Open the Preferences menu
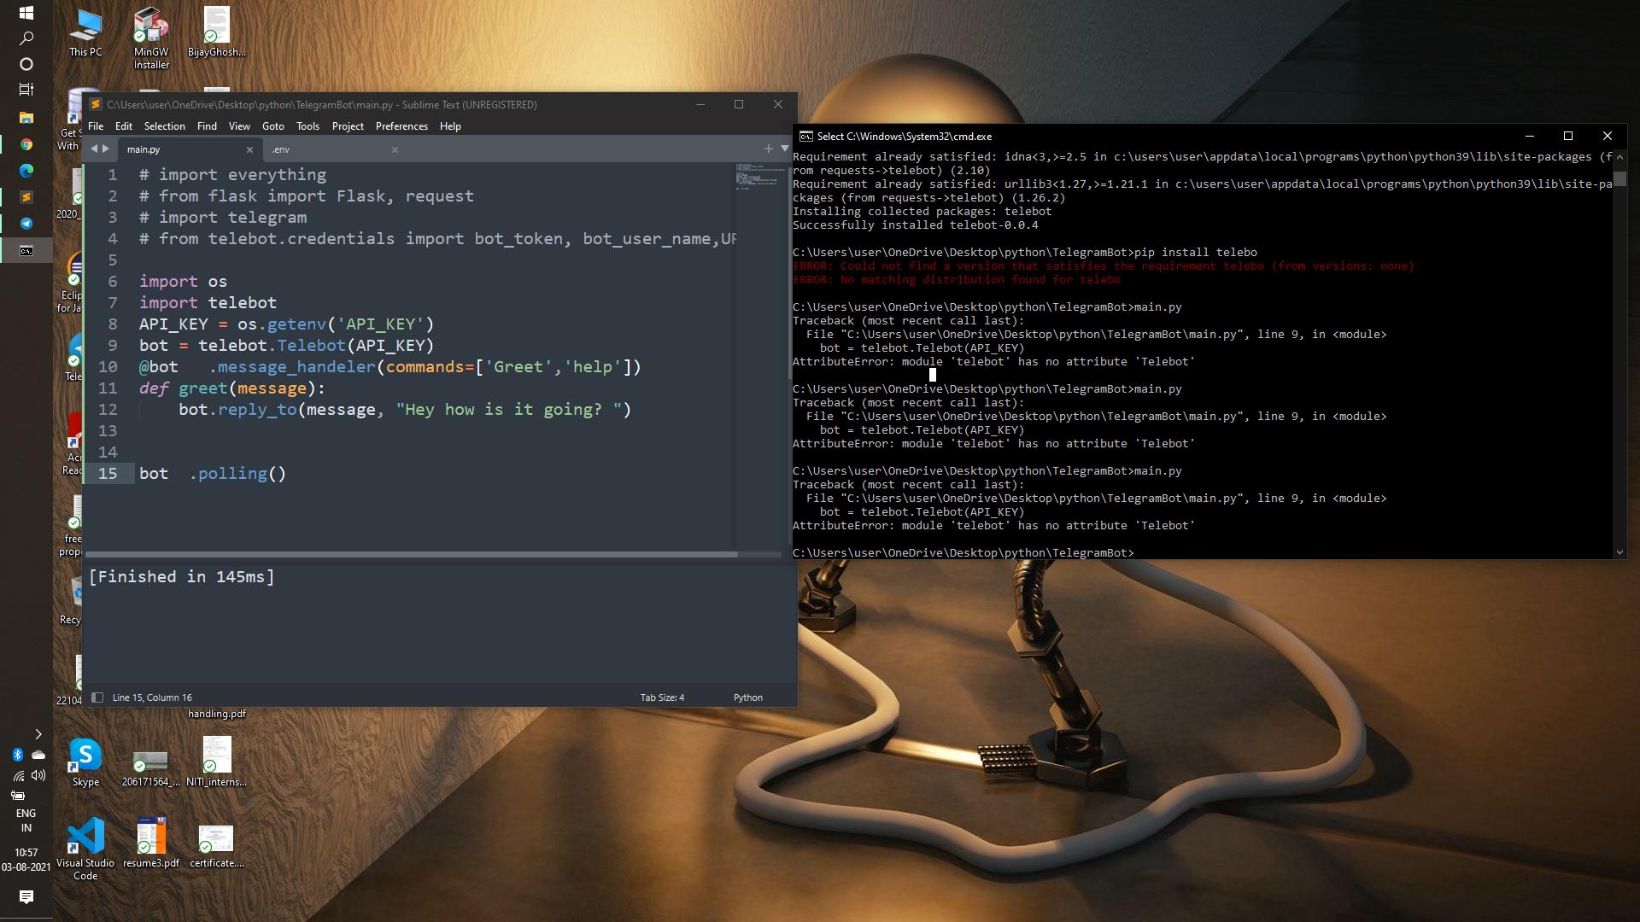This screenshot has width=1640, height=922. tap(401, 126)
